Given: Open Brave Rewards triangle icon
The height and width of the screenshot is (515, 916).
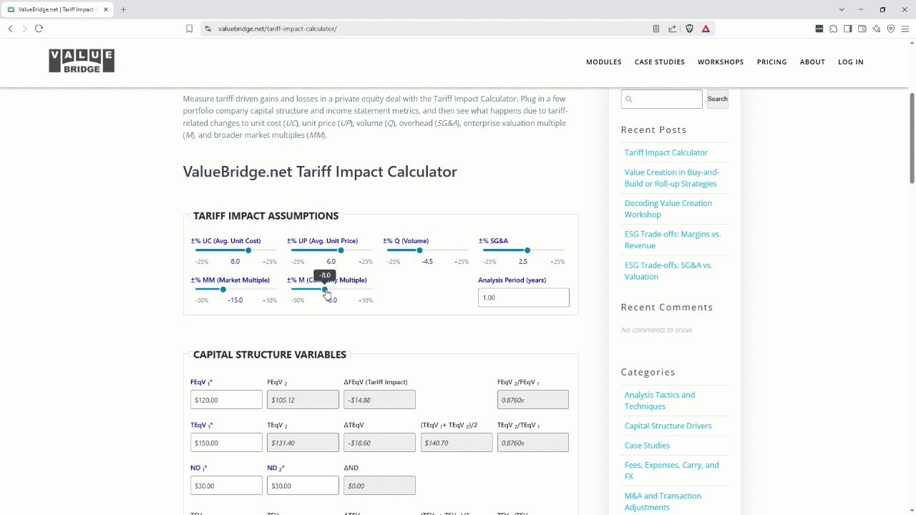Looking at the screenshot, I should click(x=706, y=29).
